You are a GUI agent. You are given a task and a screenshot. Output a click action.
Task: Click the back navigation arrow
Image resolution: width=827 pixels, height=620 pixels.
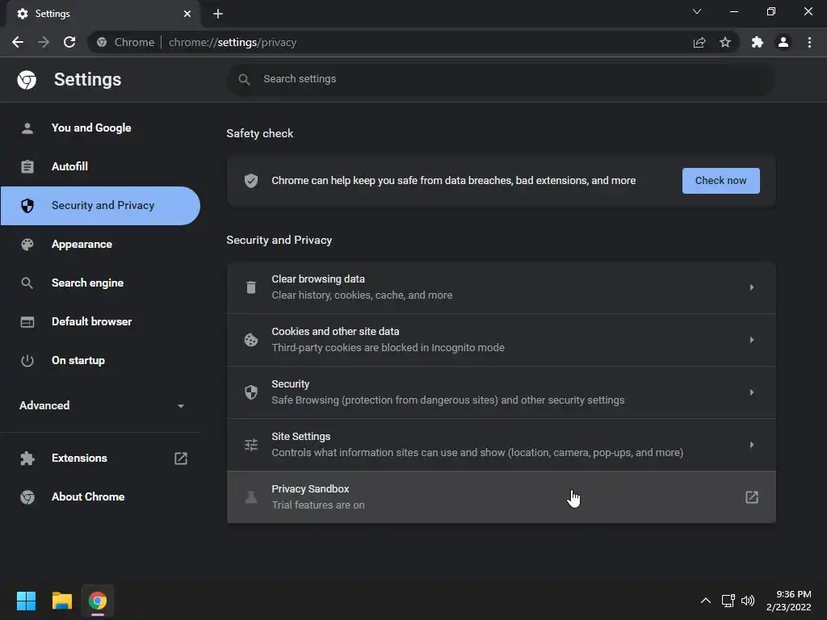[x=18, y=42]
